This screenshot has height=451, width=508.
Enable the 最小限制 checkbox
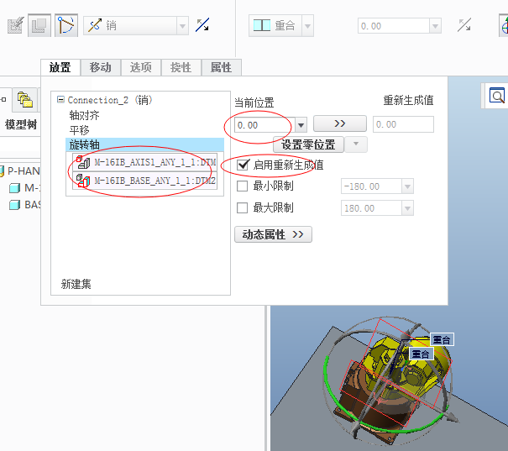(x=243, y=186)
